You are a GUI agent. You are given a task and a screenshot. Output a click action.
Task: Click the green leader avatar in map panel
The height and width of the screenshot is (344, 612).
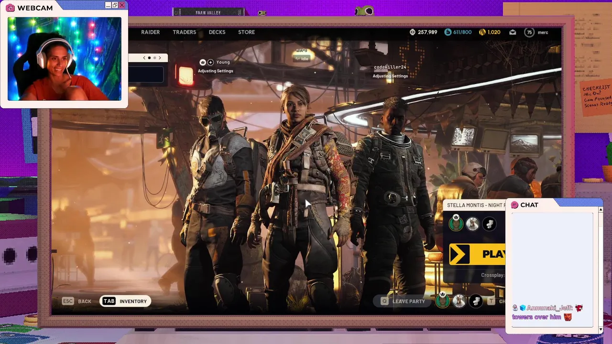click(456, 224)
